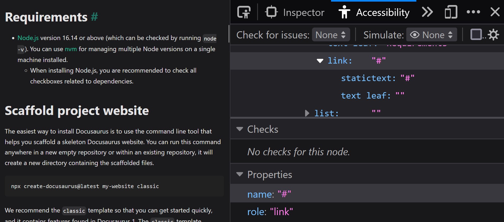504x222 pixels.
Task: Collapse the Properties section
Action: [x=240, y=174]
